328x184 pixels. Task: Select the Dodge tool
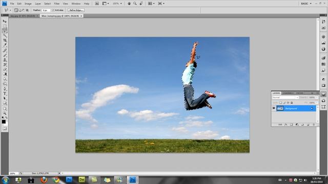(x=5, y=84)
